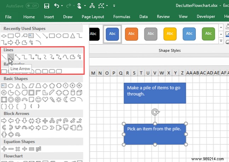
Task: Apply the gold Abc shape style
Action: coord(170,34)
